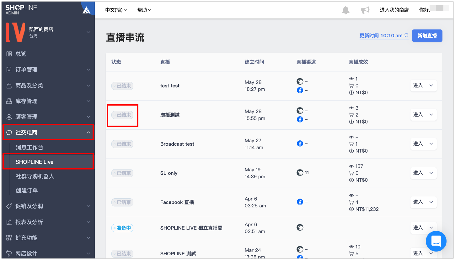Open the 帮助 help dropdown
This screenshot has height=260, width=455.
pyautogui.click(x=144, y=10)
